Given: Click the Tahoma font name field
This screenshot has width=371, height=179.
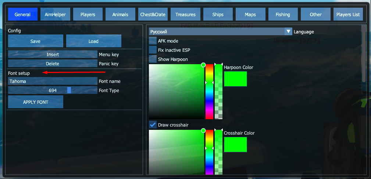Looking at the screenshot, I should click(53, 81).
